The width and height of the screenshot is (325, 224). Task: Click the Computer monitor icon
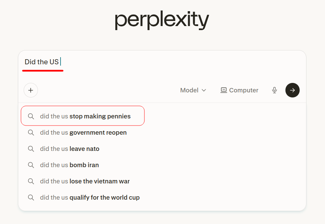point(224,90)
